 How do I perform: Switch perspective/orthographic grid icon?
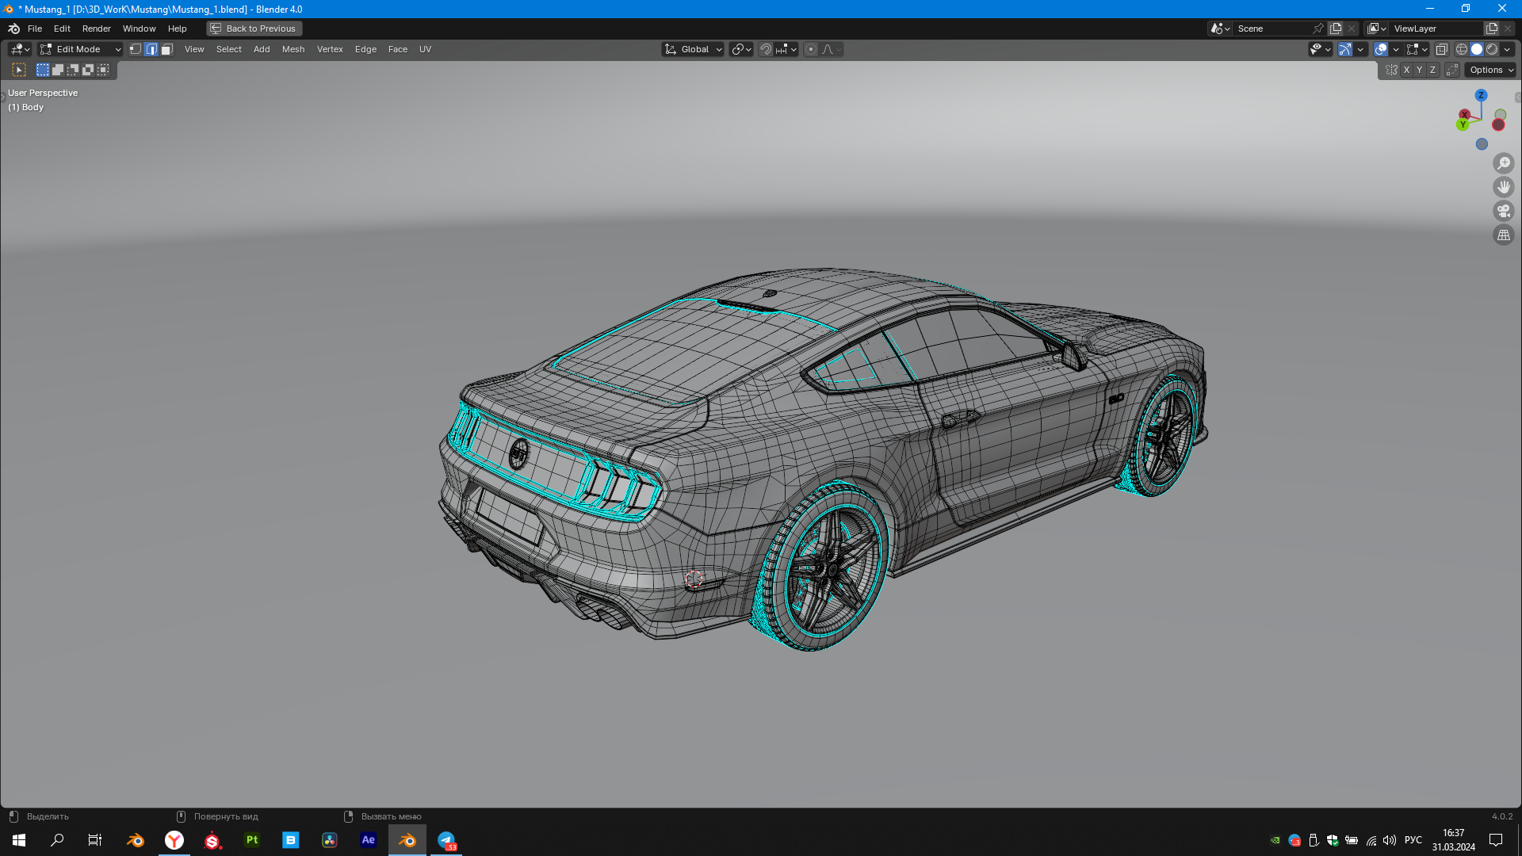(1503, 235)
